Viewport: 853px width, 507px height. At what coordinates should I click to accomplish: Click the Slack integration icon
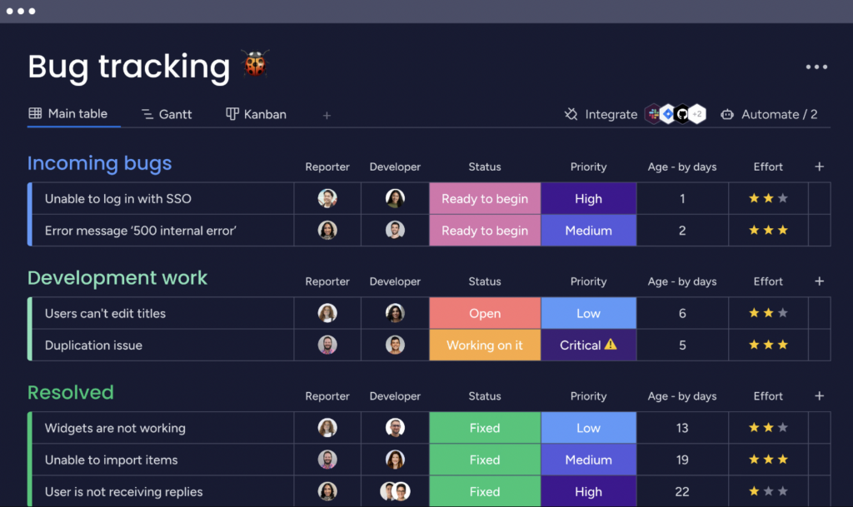point(654,115)
